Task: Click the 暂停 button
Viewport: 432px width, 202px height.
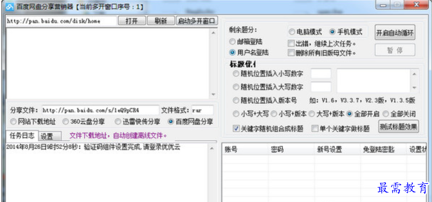Action: pos(395,50)
